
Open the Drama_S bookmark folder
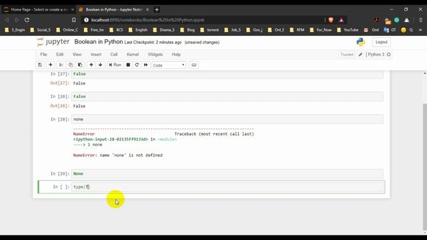164,30
